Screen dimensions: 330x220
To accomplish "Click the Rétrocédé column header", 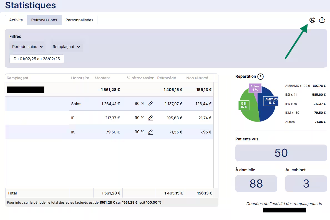I will (166, 78).
